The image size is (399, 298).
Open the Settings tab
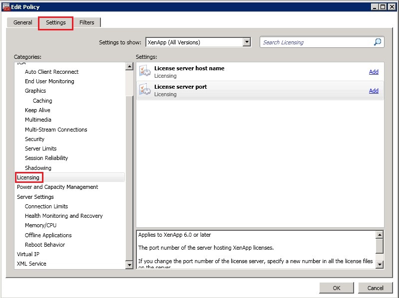56,22
